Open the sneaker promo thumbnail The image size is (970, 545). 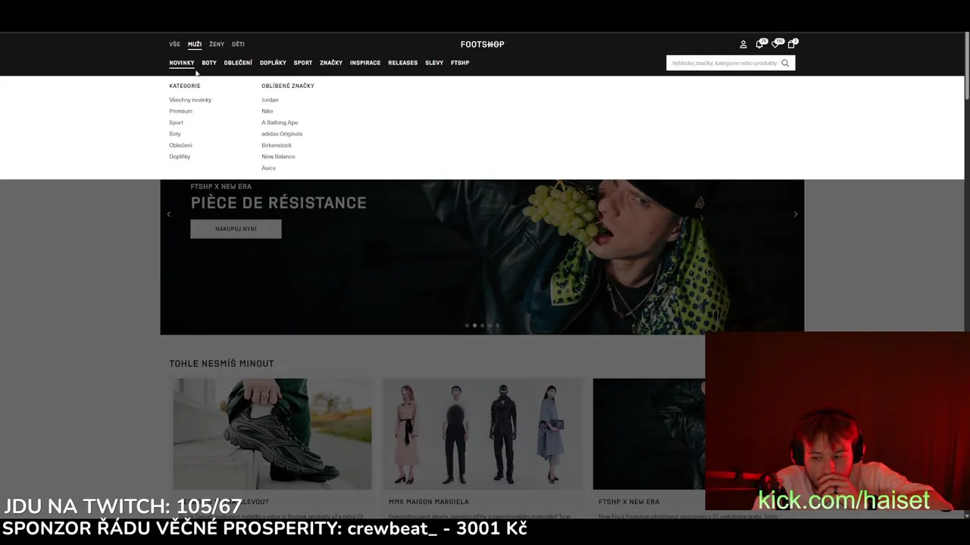(272, 434)
